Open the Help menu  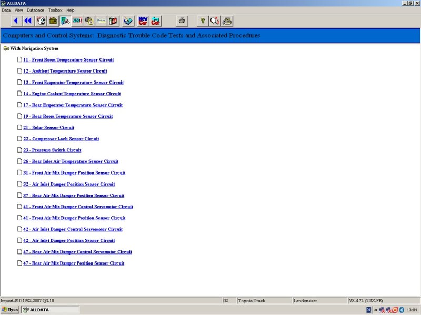point(71,10)
